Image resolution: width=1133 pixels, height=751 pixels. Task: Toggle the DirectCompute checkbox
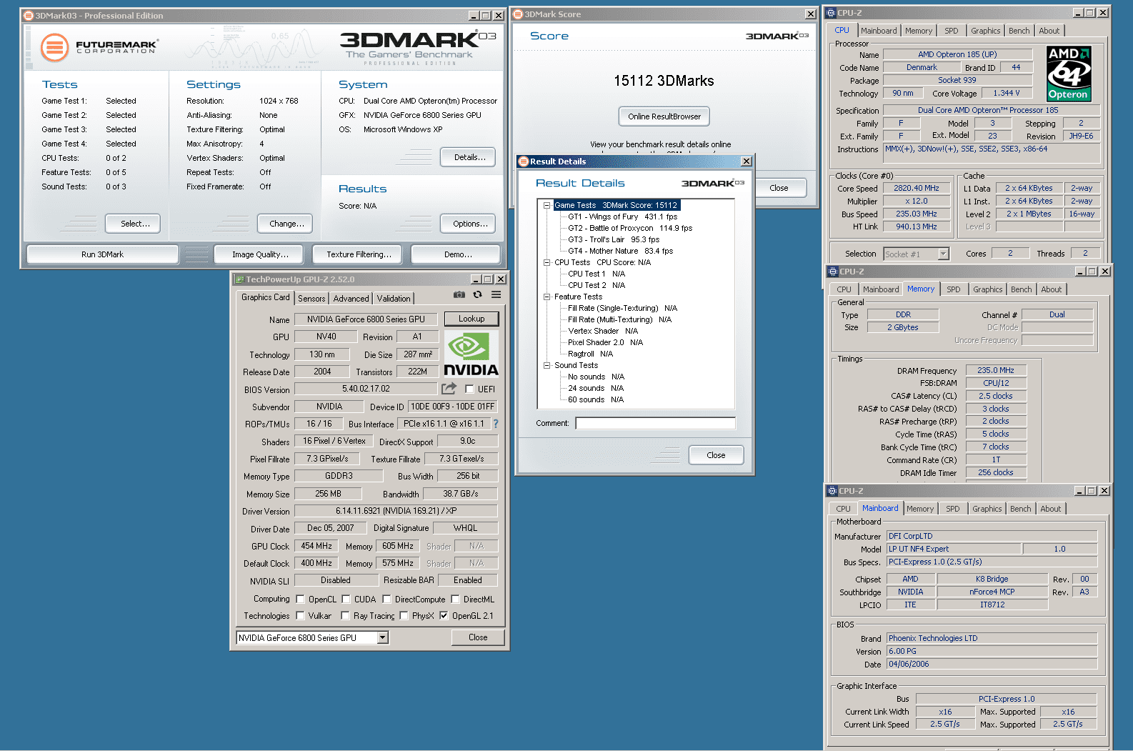click(386, 600)
